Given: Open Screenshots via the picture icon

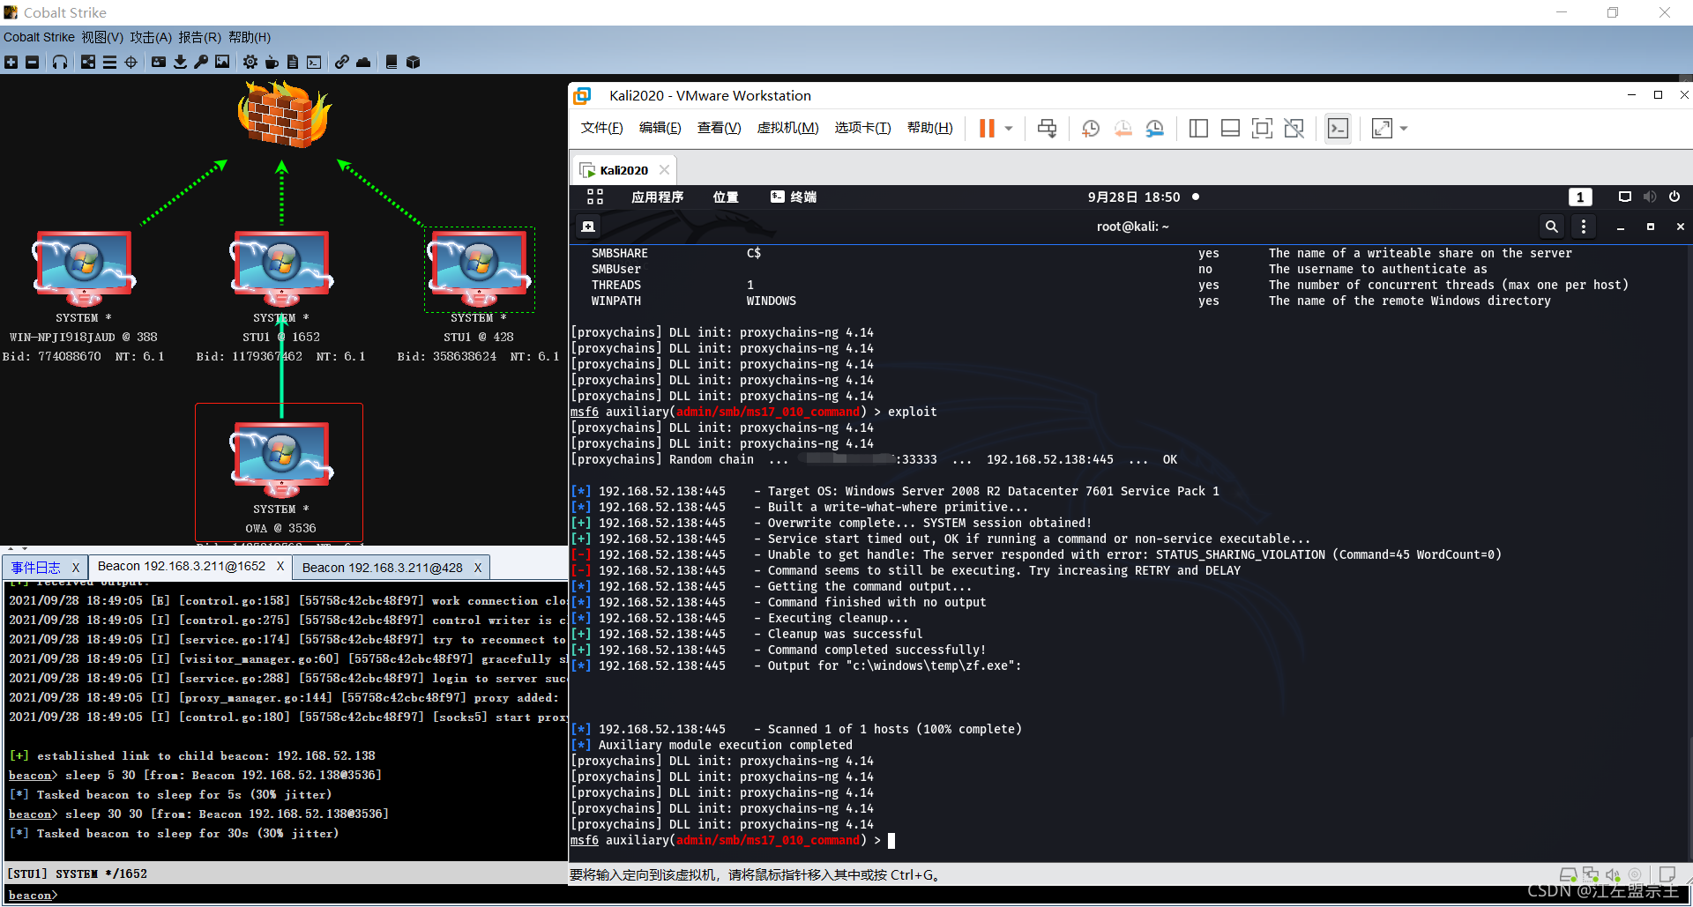Looking at the screenshot, I should [222, 62].
